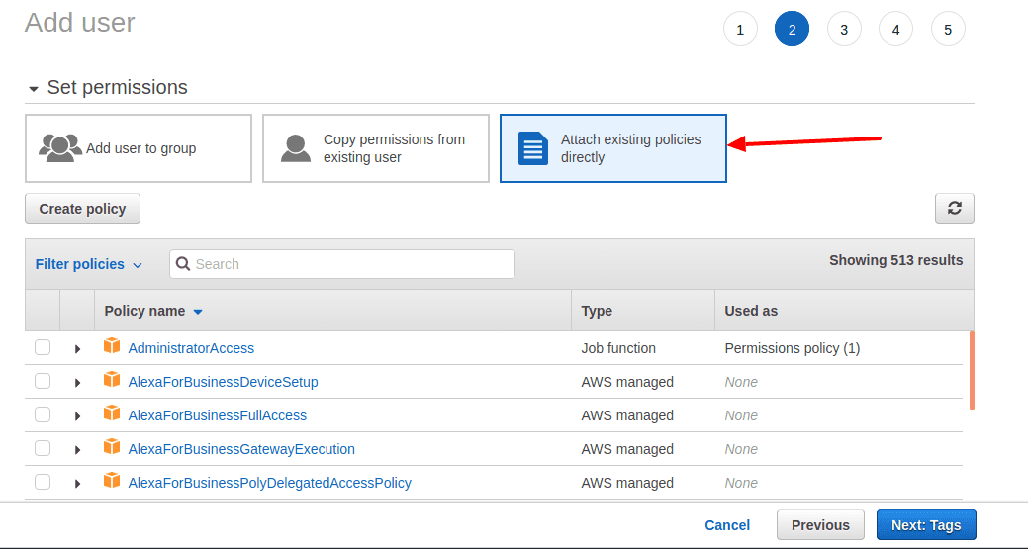Image resolution: width=1028 pixels, height=549 pixels.
Task: Click the Add user to group icon
Action: [59, 147]
